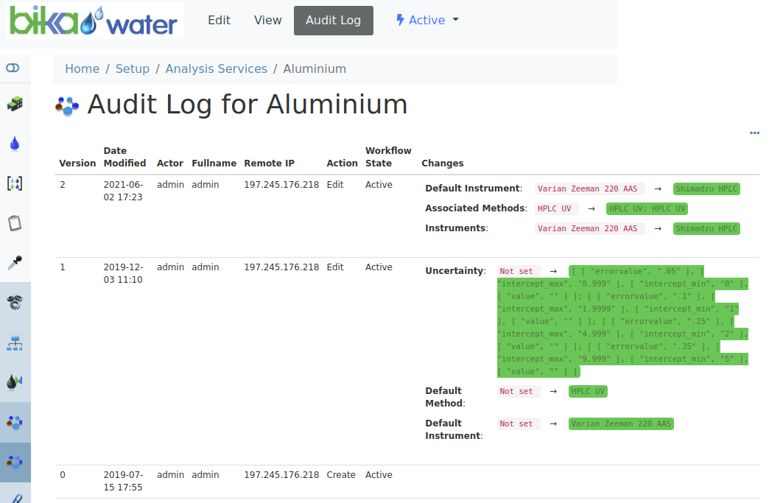Click the hierarchy/sitemap icon in the sidebar
The height and width of the screenshot is (503, 769).
pyautogui.click(x=15, y=342)
